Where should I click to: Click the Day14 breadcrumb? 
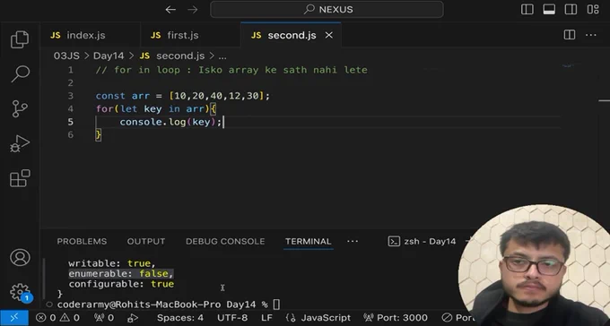(x=109, y=56)
